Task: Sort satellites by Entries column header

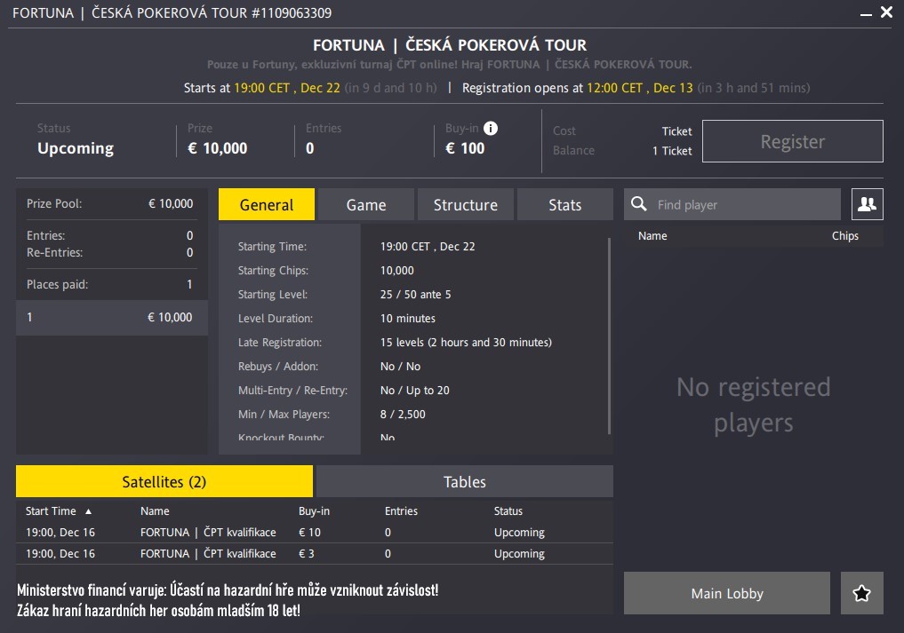Action: pyautogui.click(x=401, y=510)
